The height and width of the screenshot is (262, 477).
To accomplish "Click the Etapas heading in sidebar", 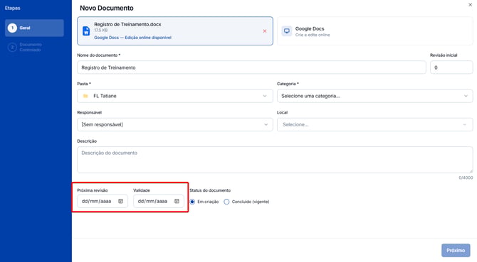I will click(13, 9).
